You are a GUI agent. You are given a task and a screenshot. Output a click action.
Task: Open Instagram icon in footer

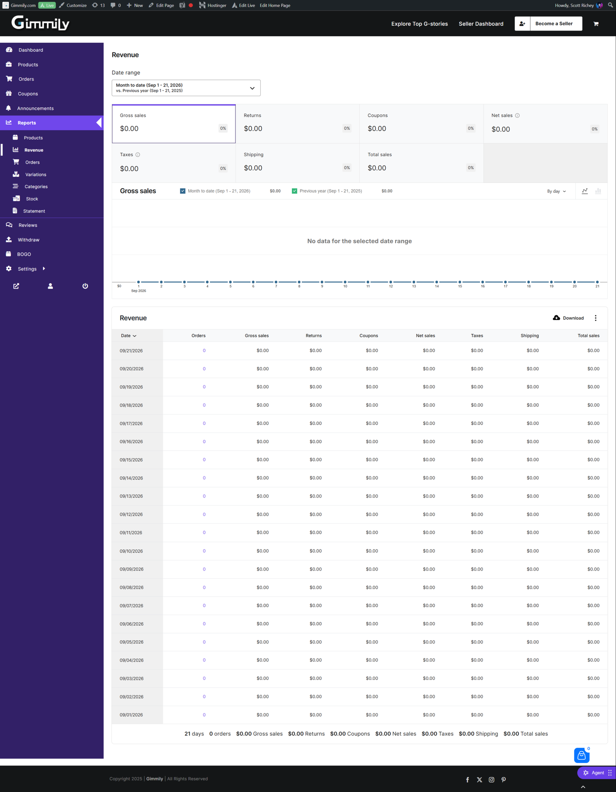pyautogui.click(x=491, y=780)
